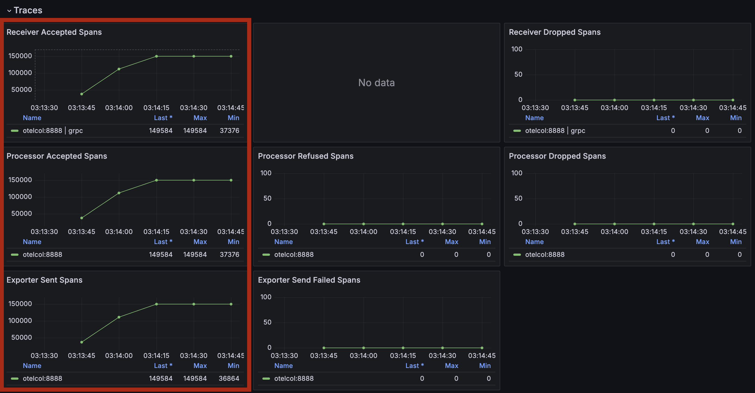Sort Processor Dropped Spans legend by Max
The height and width of the screenshot is (393, 755).
(702, 242)
